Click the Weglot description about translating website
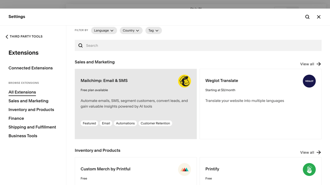Screen dimensions: 330x185 click(x=245, y=101)
